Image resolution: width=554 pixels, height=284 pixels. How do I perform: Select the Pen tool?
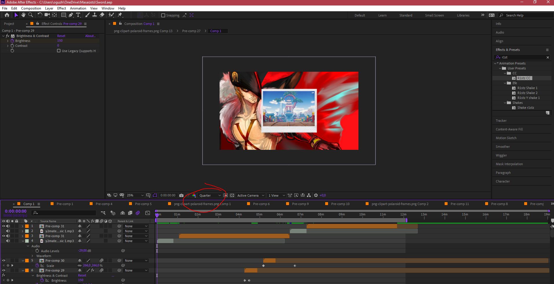click(x=71, y=15)
